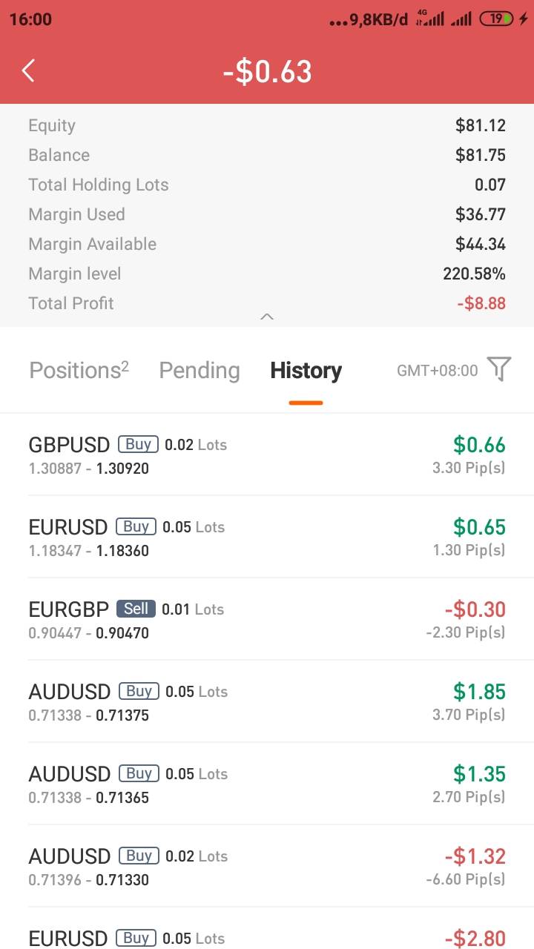Viewport: 534px width, 949px height.
Task: Select the History tab
Action: click(x=306, y=370)
